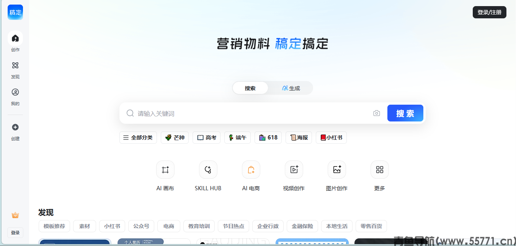Open the AI 电商 icon

pos(251,170)
